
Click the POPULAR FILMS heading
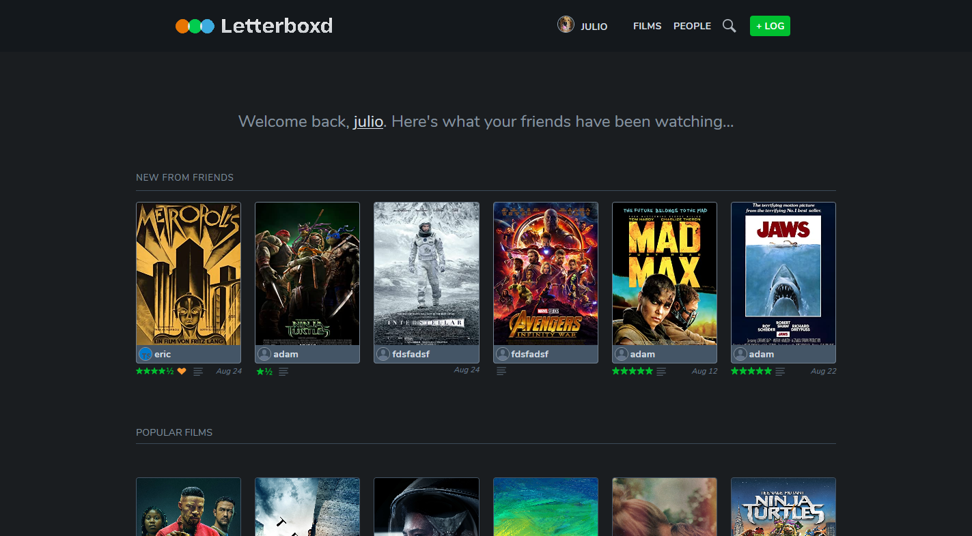point(174,432)
